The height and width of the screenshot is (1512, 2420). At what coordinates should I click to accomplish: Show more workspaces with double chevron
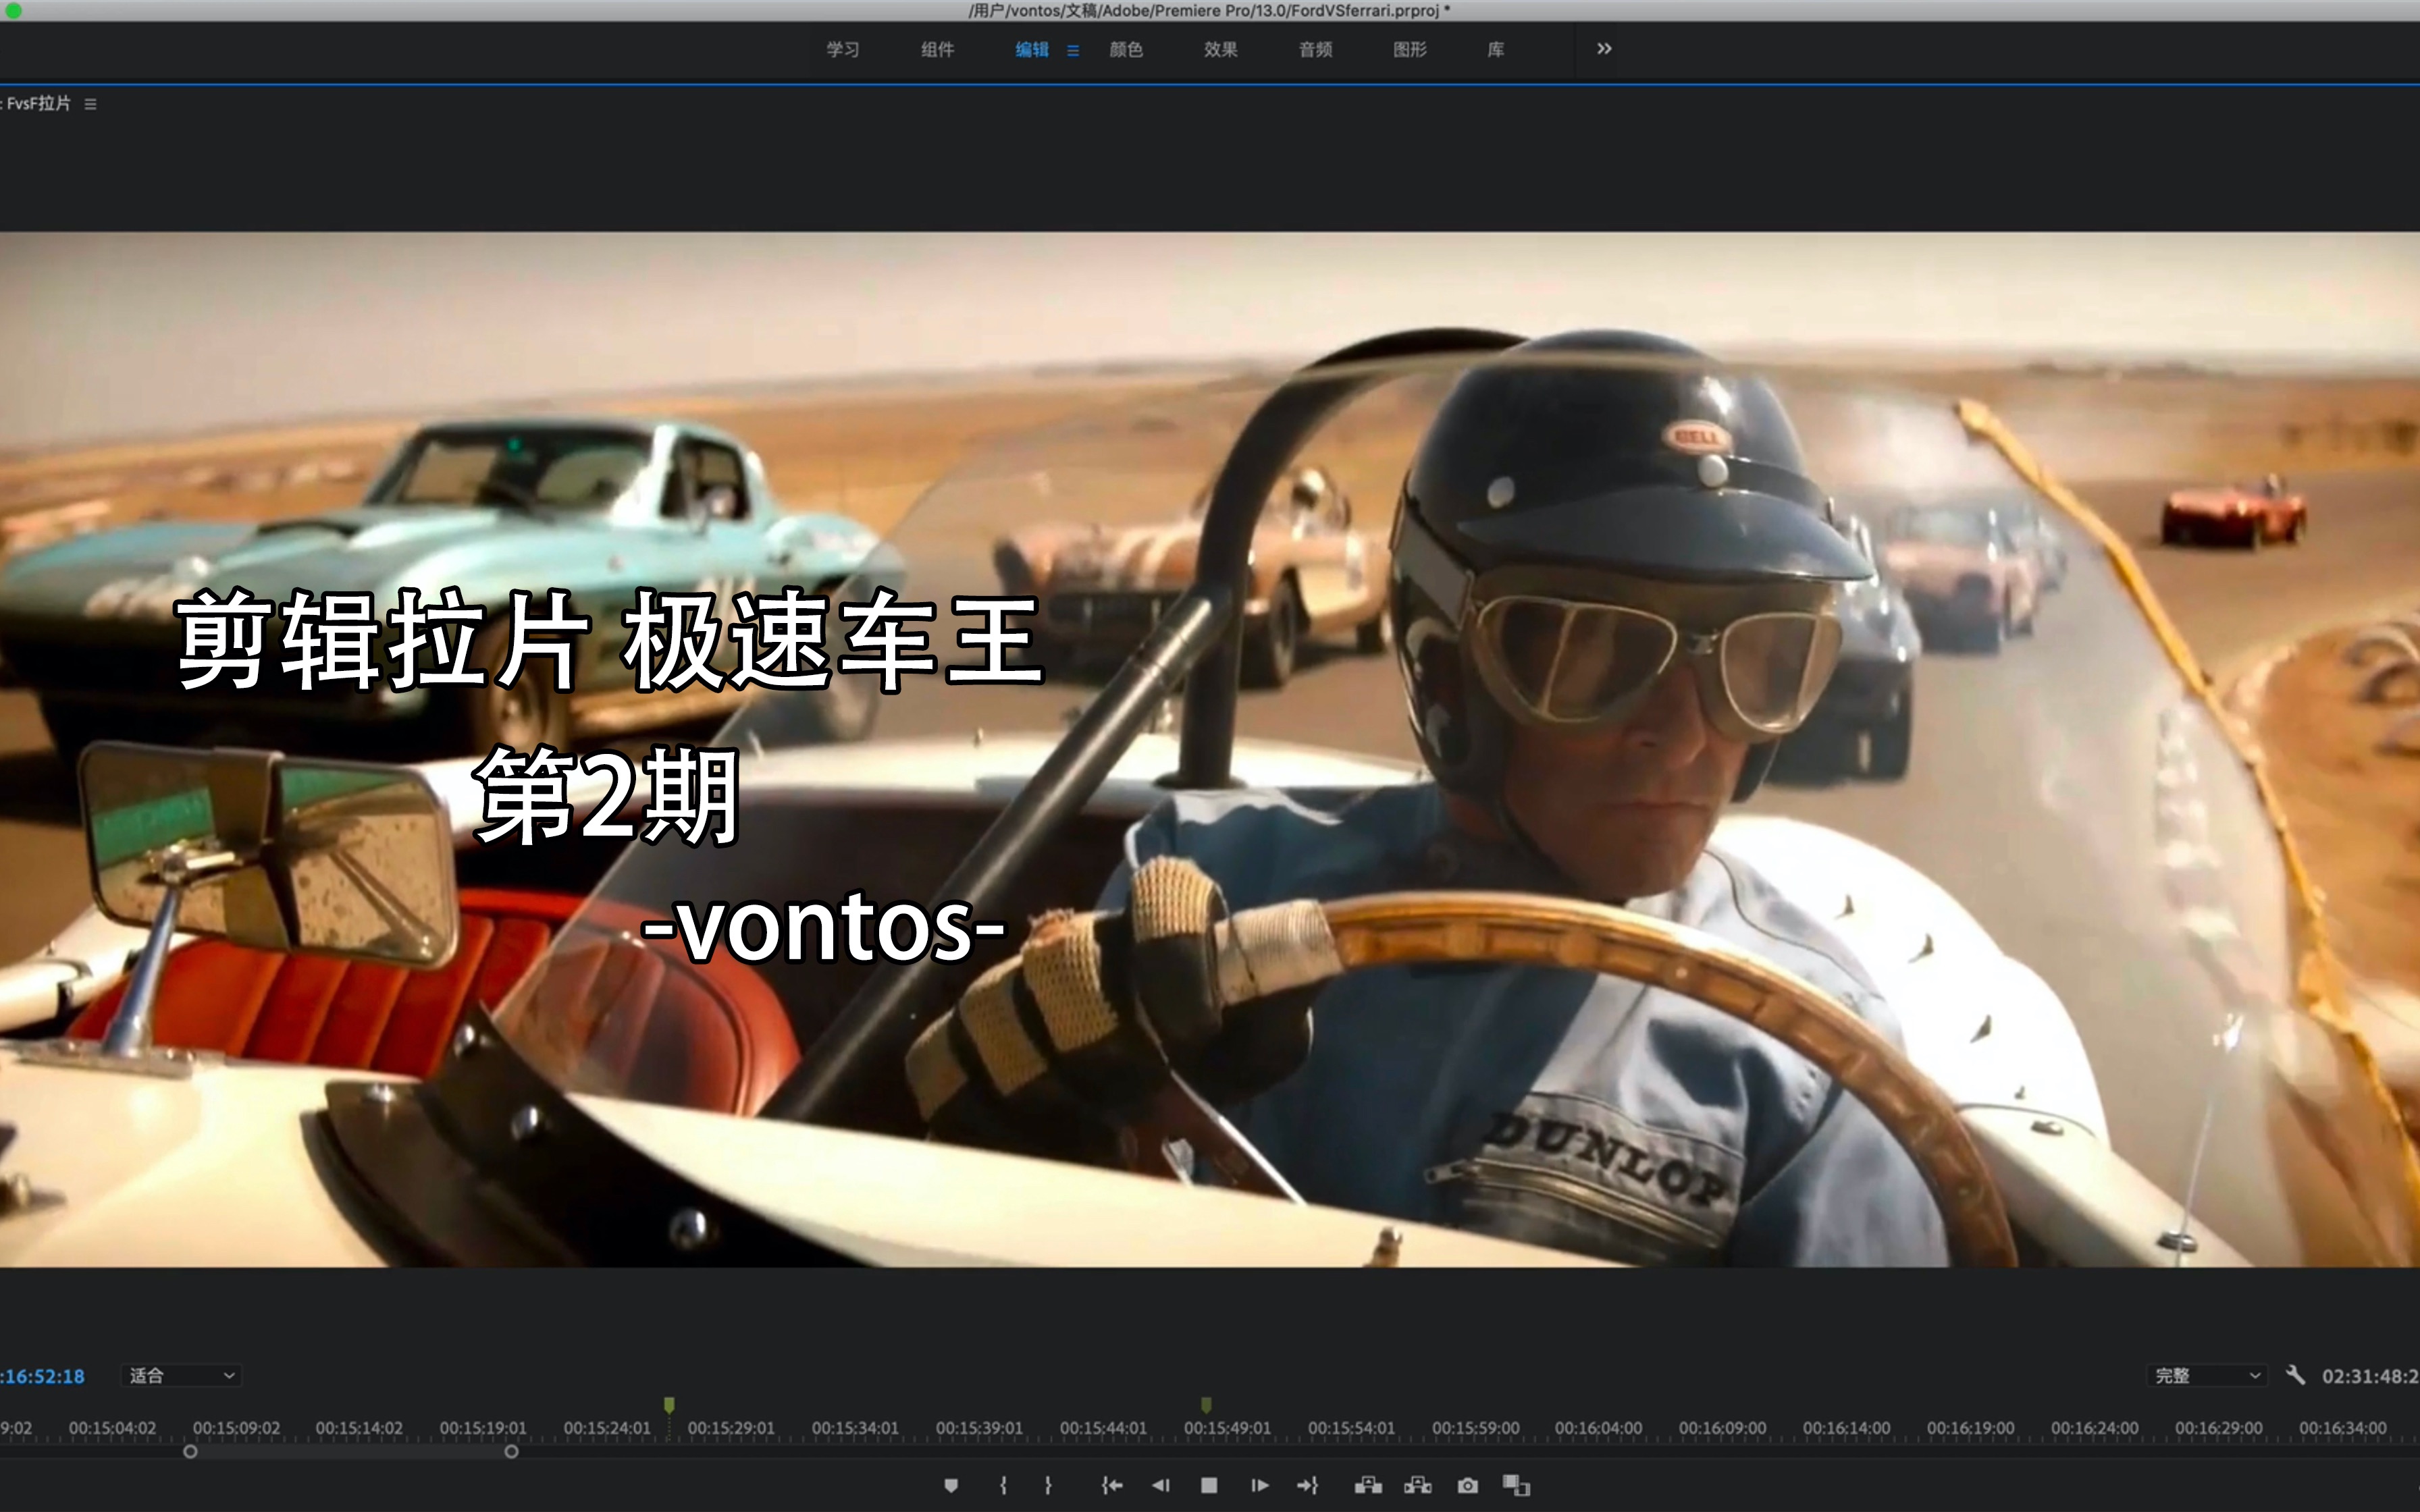click(1604, 48)
